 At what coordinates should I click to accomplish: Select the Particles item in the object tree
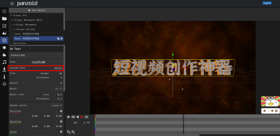click(19, 43)
